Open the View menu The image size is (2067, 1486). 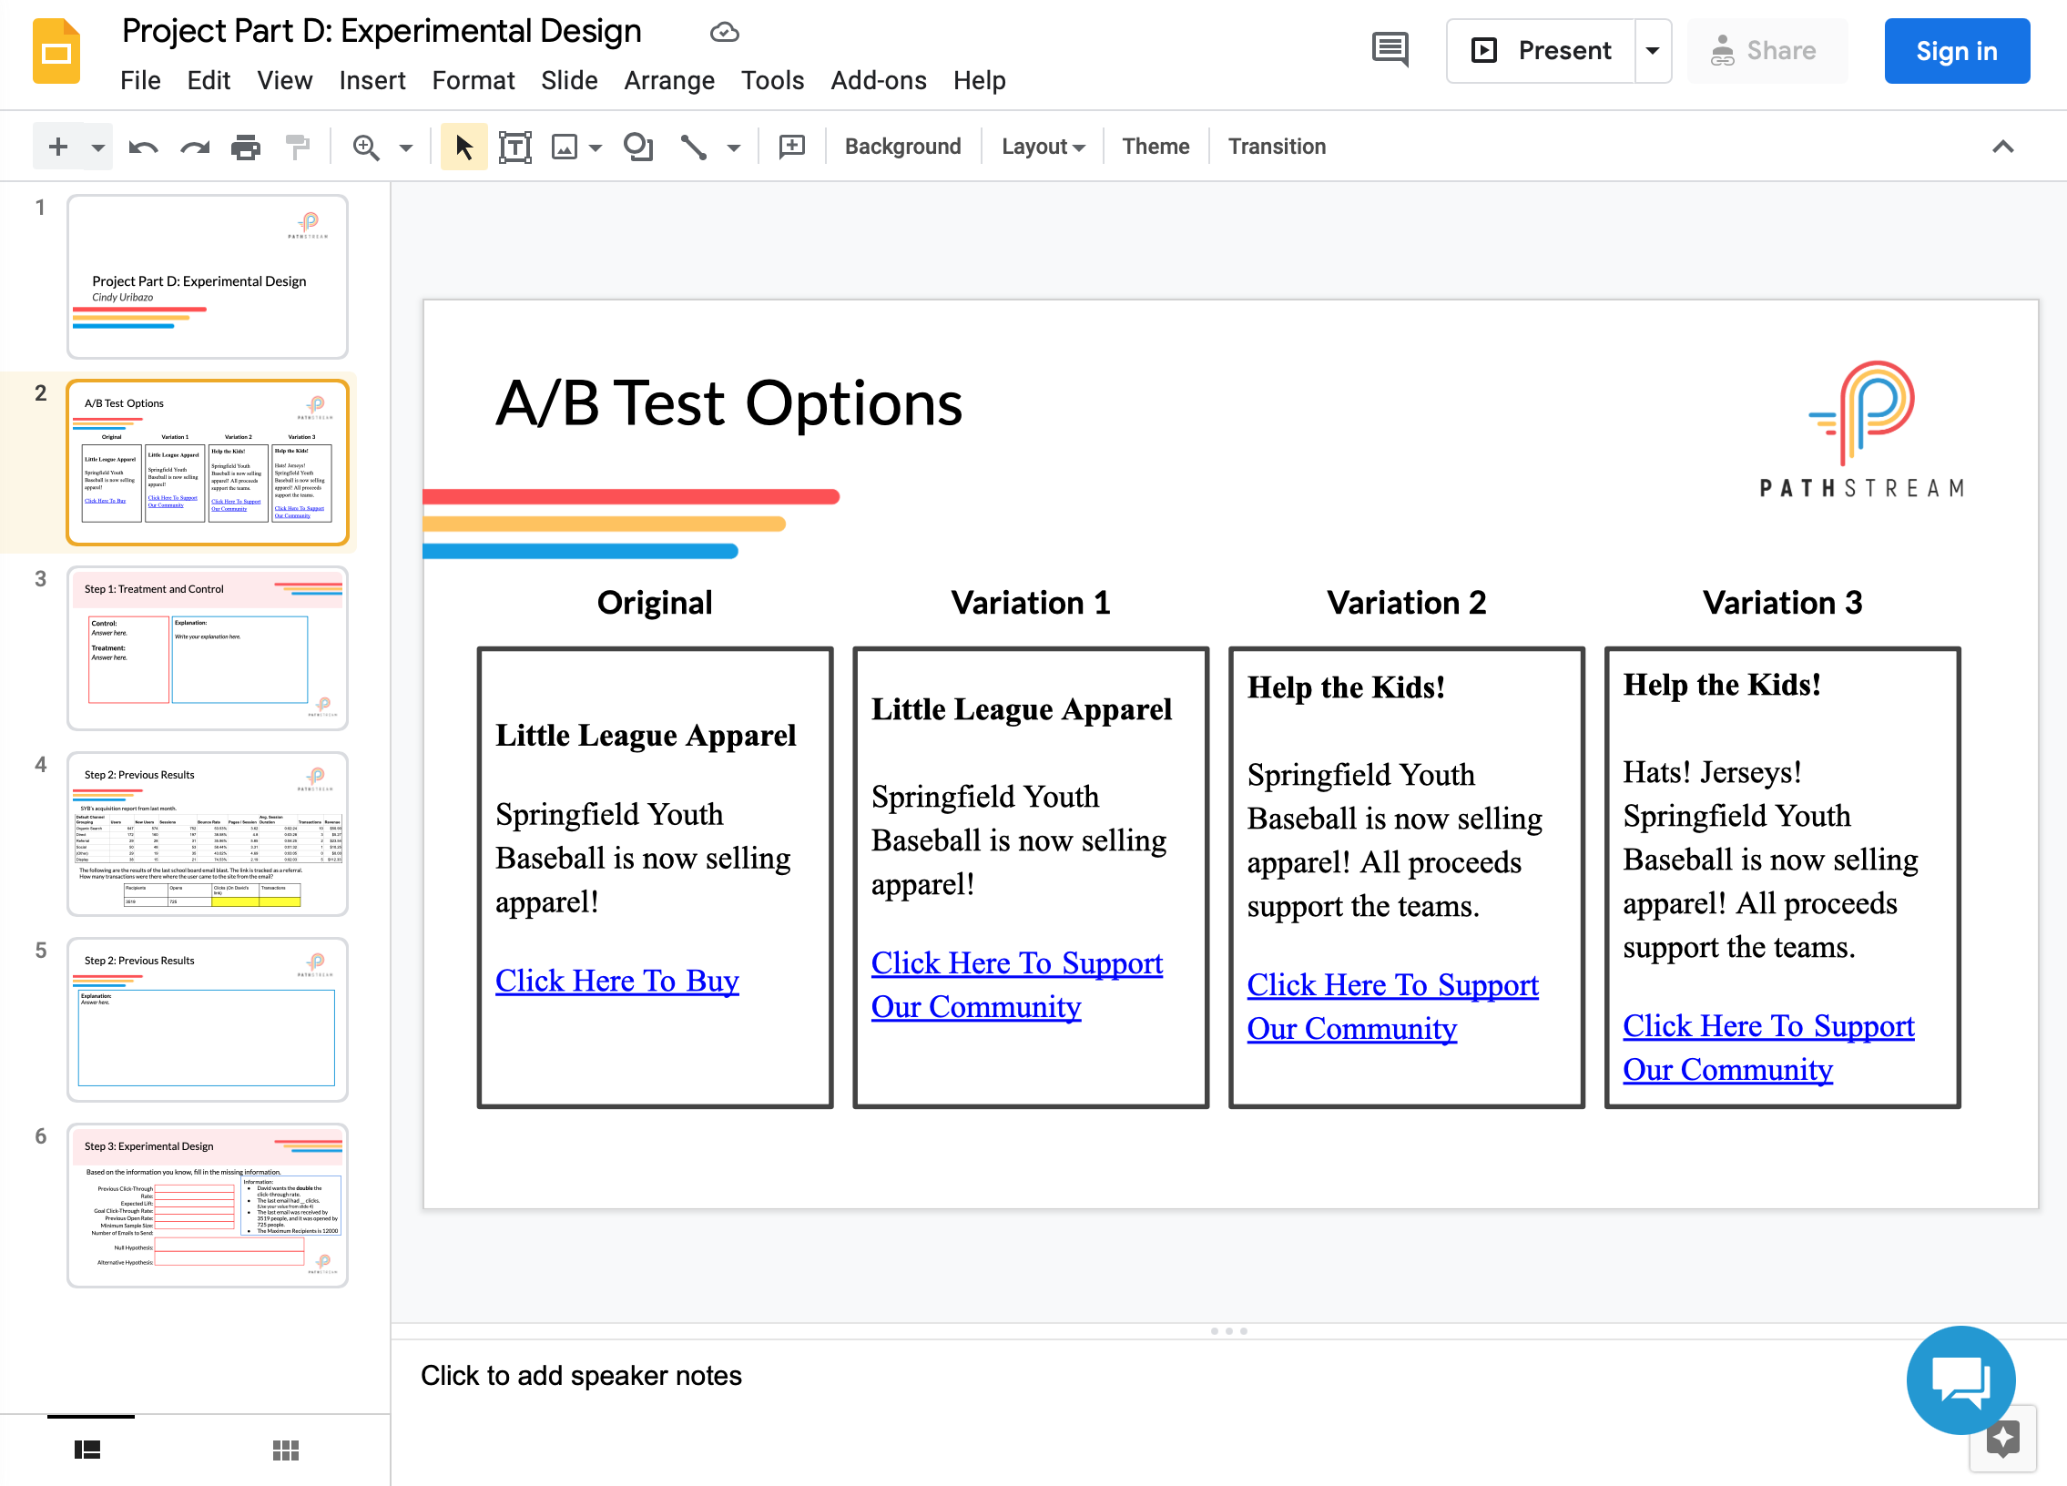click(284, 80)
